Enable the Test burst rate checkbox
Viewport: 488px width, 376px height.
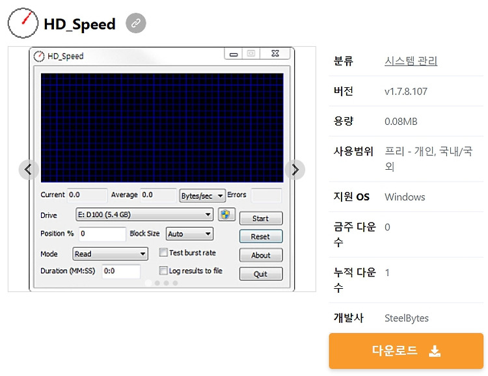(x=163, y=252)
